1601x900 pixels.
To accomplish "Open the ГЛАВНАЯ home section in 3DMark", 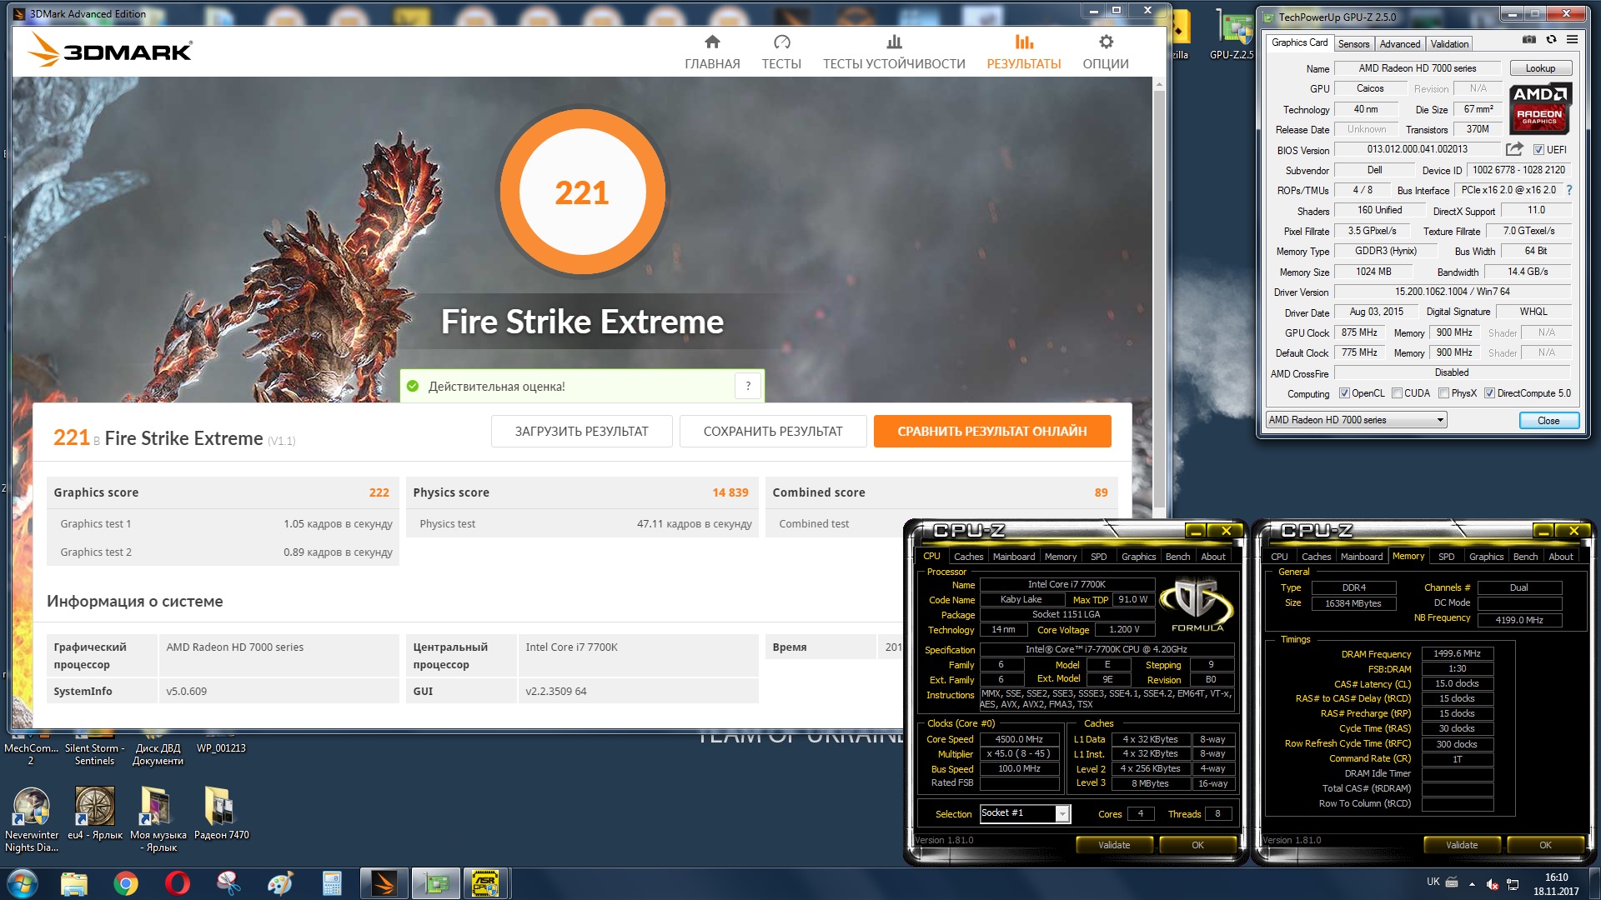I will click(x=712, y=52).
